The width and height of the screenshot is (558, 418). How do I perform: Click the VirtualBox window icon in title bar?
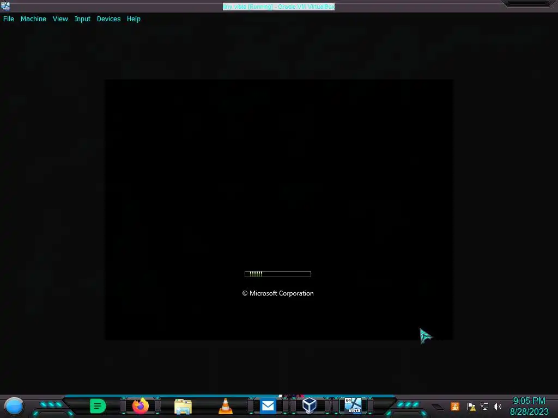(x=5, y=5)
